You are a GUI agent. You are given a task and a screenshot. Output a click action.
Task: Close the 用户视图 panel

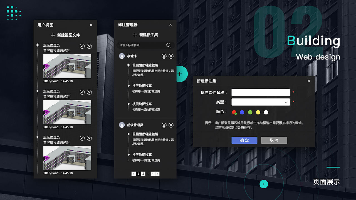91,25
